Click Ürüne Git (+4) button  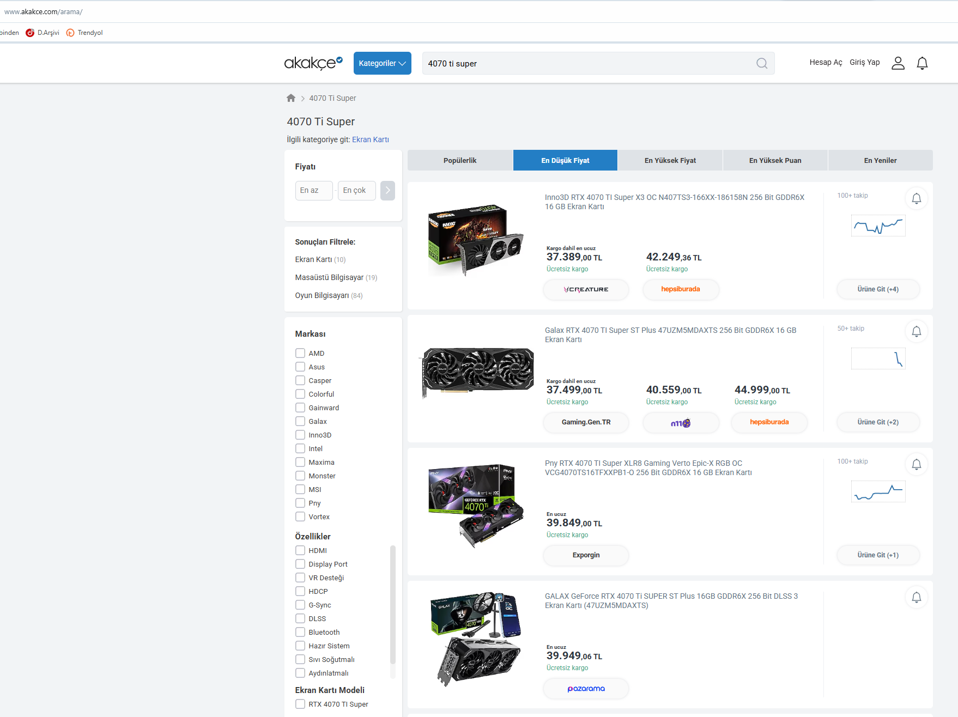pos(878,289)
